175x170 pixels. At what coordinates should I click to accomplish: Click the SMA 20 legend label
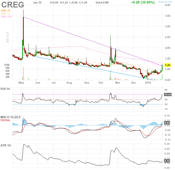point(5,11)
